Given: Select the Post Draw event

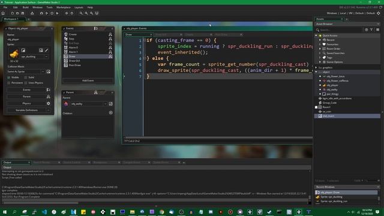Looking at the screenshot, I should pyautogui.click(x=74, y=65).
